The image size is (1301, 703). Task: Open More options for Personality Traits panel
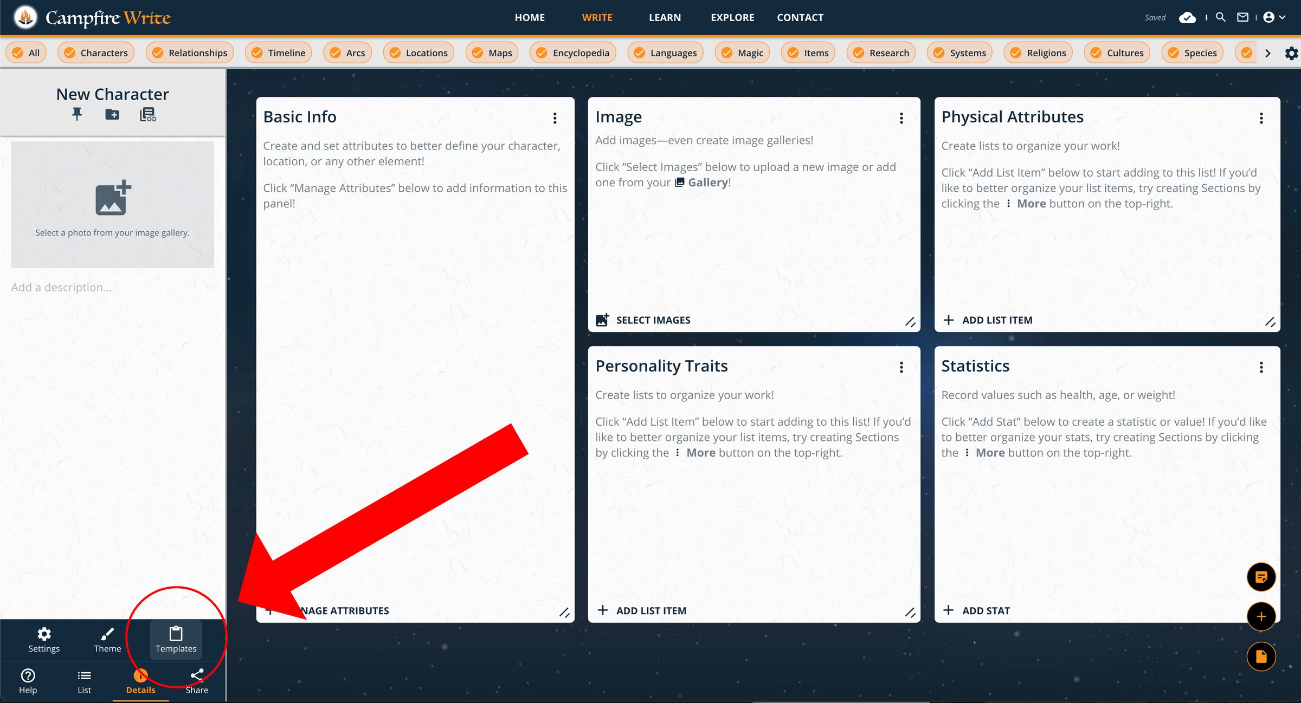pyautogui.click(x=901, y=367)
